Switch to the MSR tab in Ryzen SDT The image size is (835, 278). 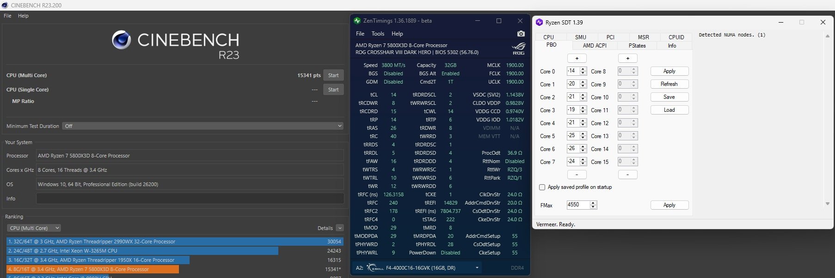pyautogui.click(x=643, y=37)
